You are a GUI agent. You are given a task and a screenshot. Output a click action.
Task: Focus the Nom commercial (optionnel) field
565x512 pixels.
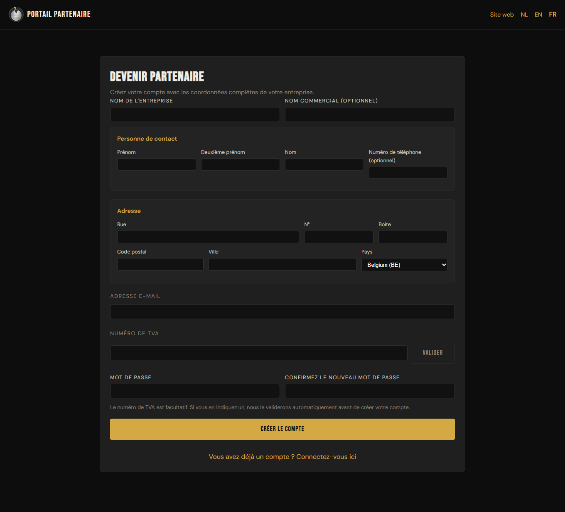point(370,115)
